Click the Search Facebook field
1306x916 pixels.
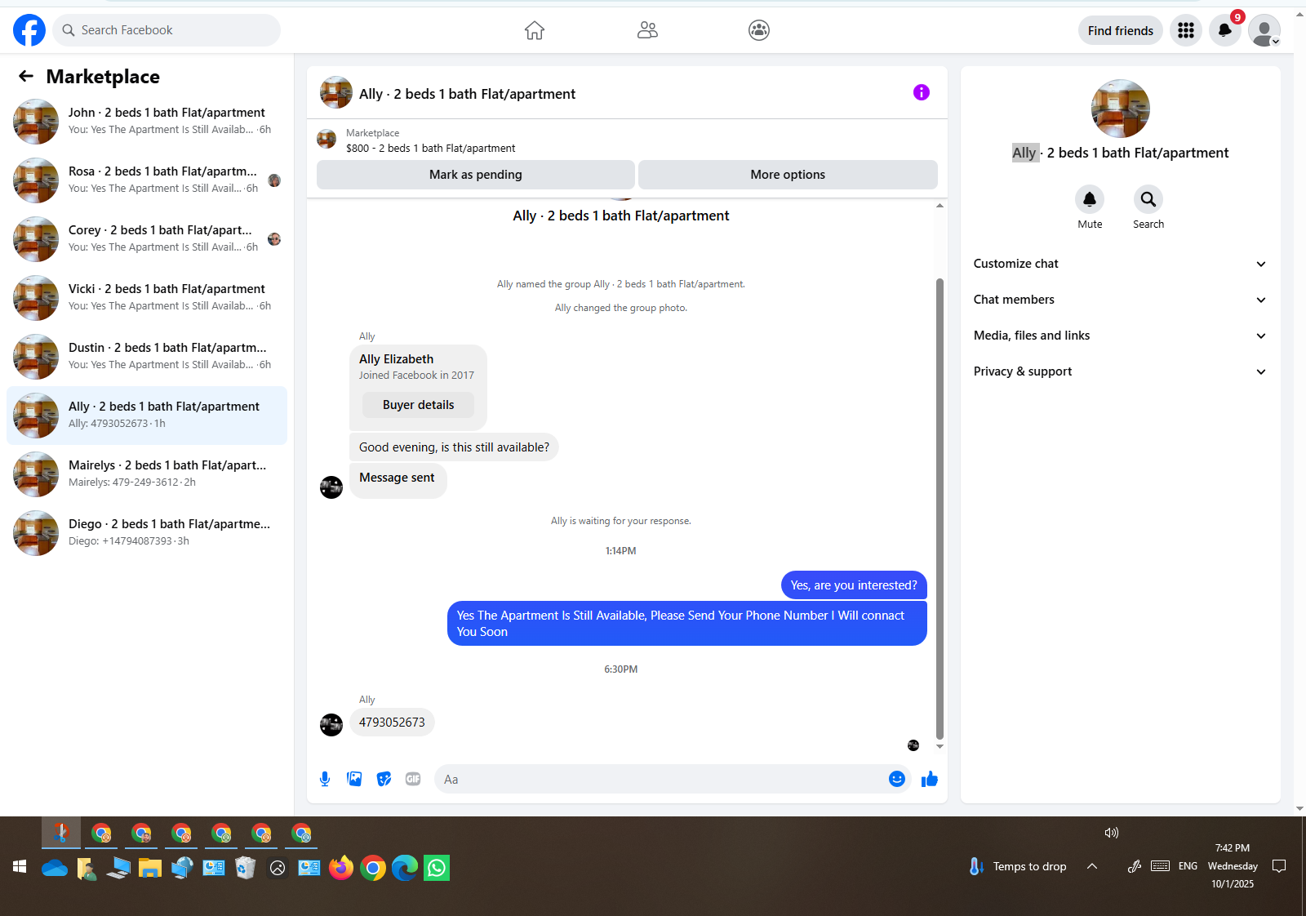[167, 30]
